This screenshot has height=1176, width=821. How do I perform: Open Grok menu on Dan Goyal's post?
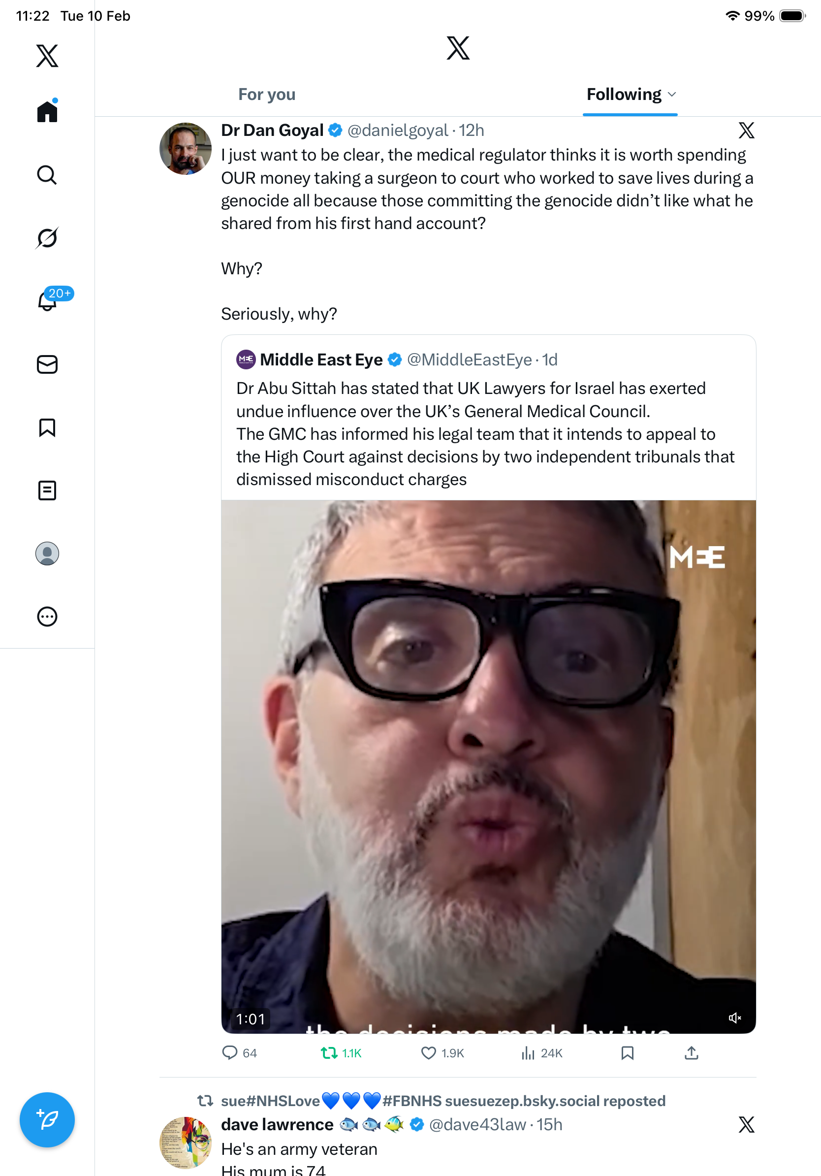tap(746, 131)
